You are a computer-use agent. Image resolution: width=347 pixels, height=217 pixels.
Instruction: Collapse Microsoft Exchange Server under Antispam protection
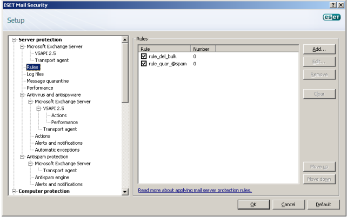[x=30, y=164]
